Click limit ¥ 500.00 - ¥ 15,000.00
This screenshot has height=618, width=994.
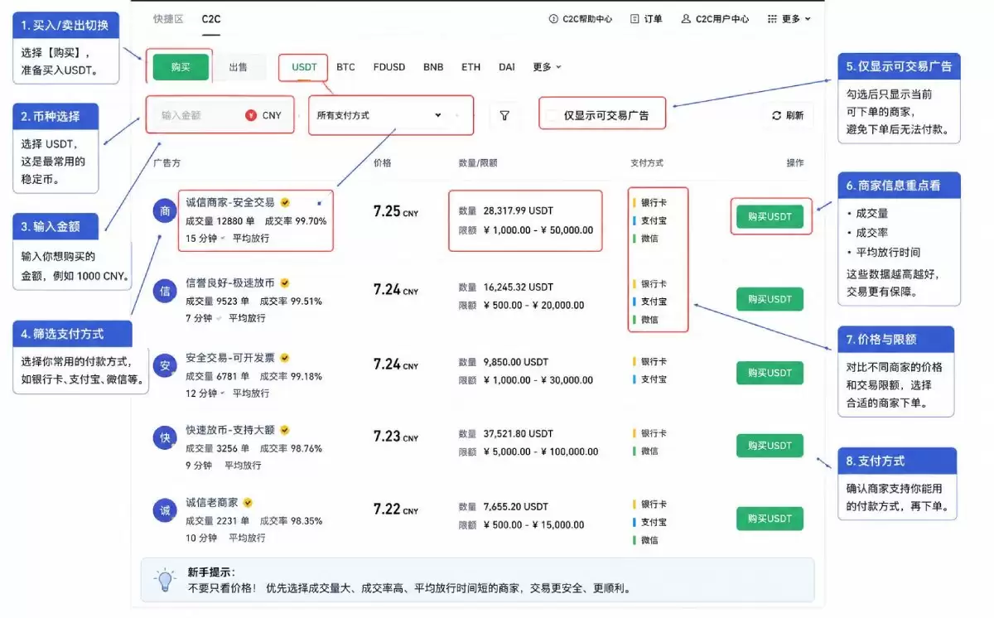pyautogui.click(x=533, y=524)
